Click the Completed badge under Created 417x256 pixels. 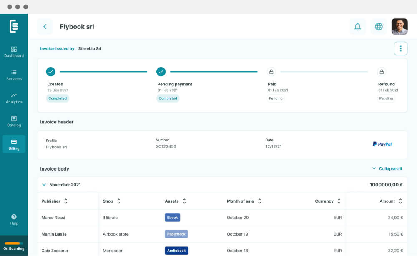(58, 98)
